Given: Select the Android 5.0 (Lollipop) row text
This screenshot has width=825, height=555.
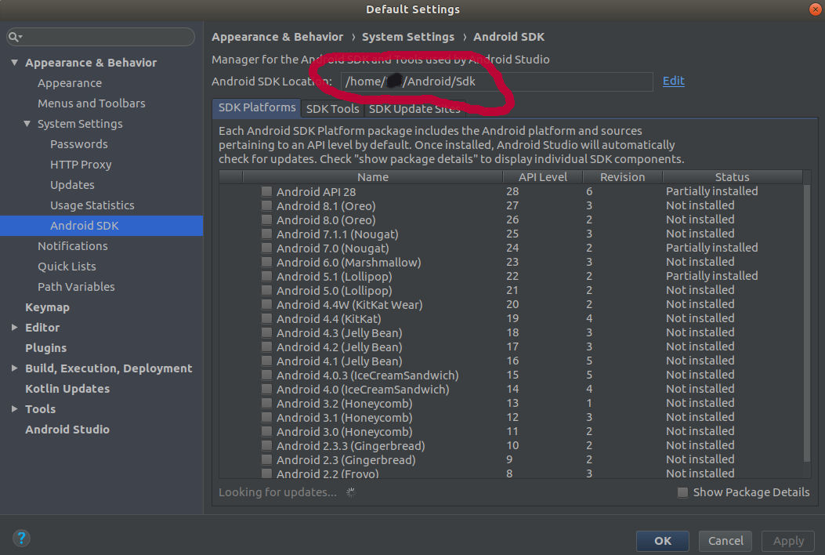Looking at the screenshot, I should point(334,291).
